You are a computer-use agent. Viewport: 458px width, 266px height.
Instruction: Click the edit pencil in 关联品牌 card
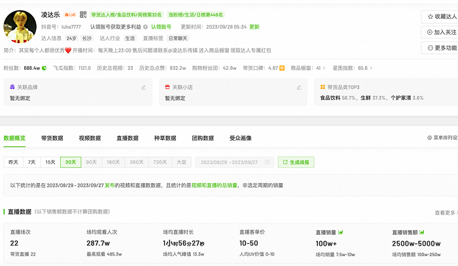pyautogui.click(x=143, y=87)
